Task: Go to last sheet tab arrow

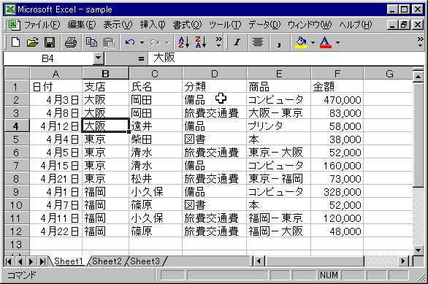Action: [42, 261]
